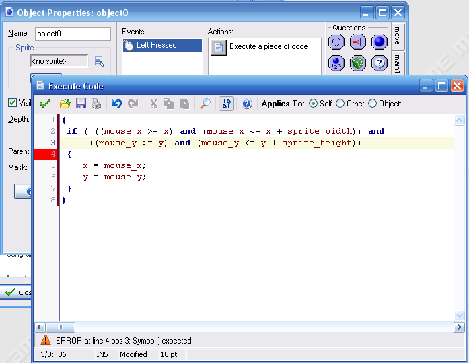Switch to the move tab
The height and width of the screenshot is (363, 469).
click(398, 36)
